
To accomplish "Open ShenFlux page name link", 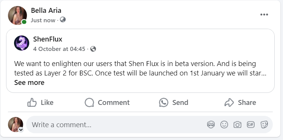I will 48,39.
